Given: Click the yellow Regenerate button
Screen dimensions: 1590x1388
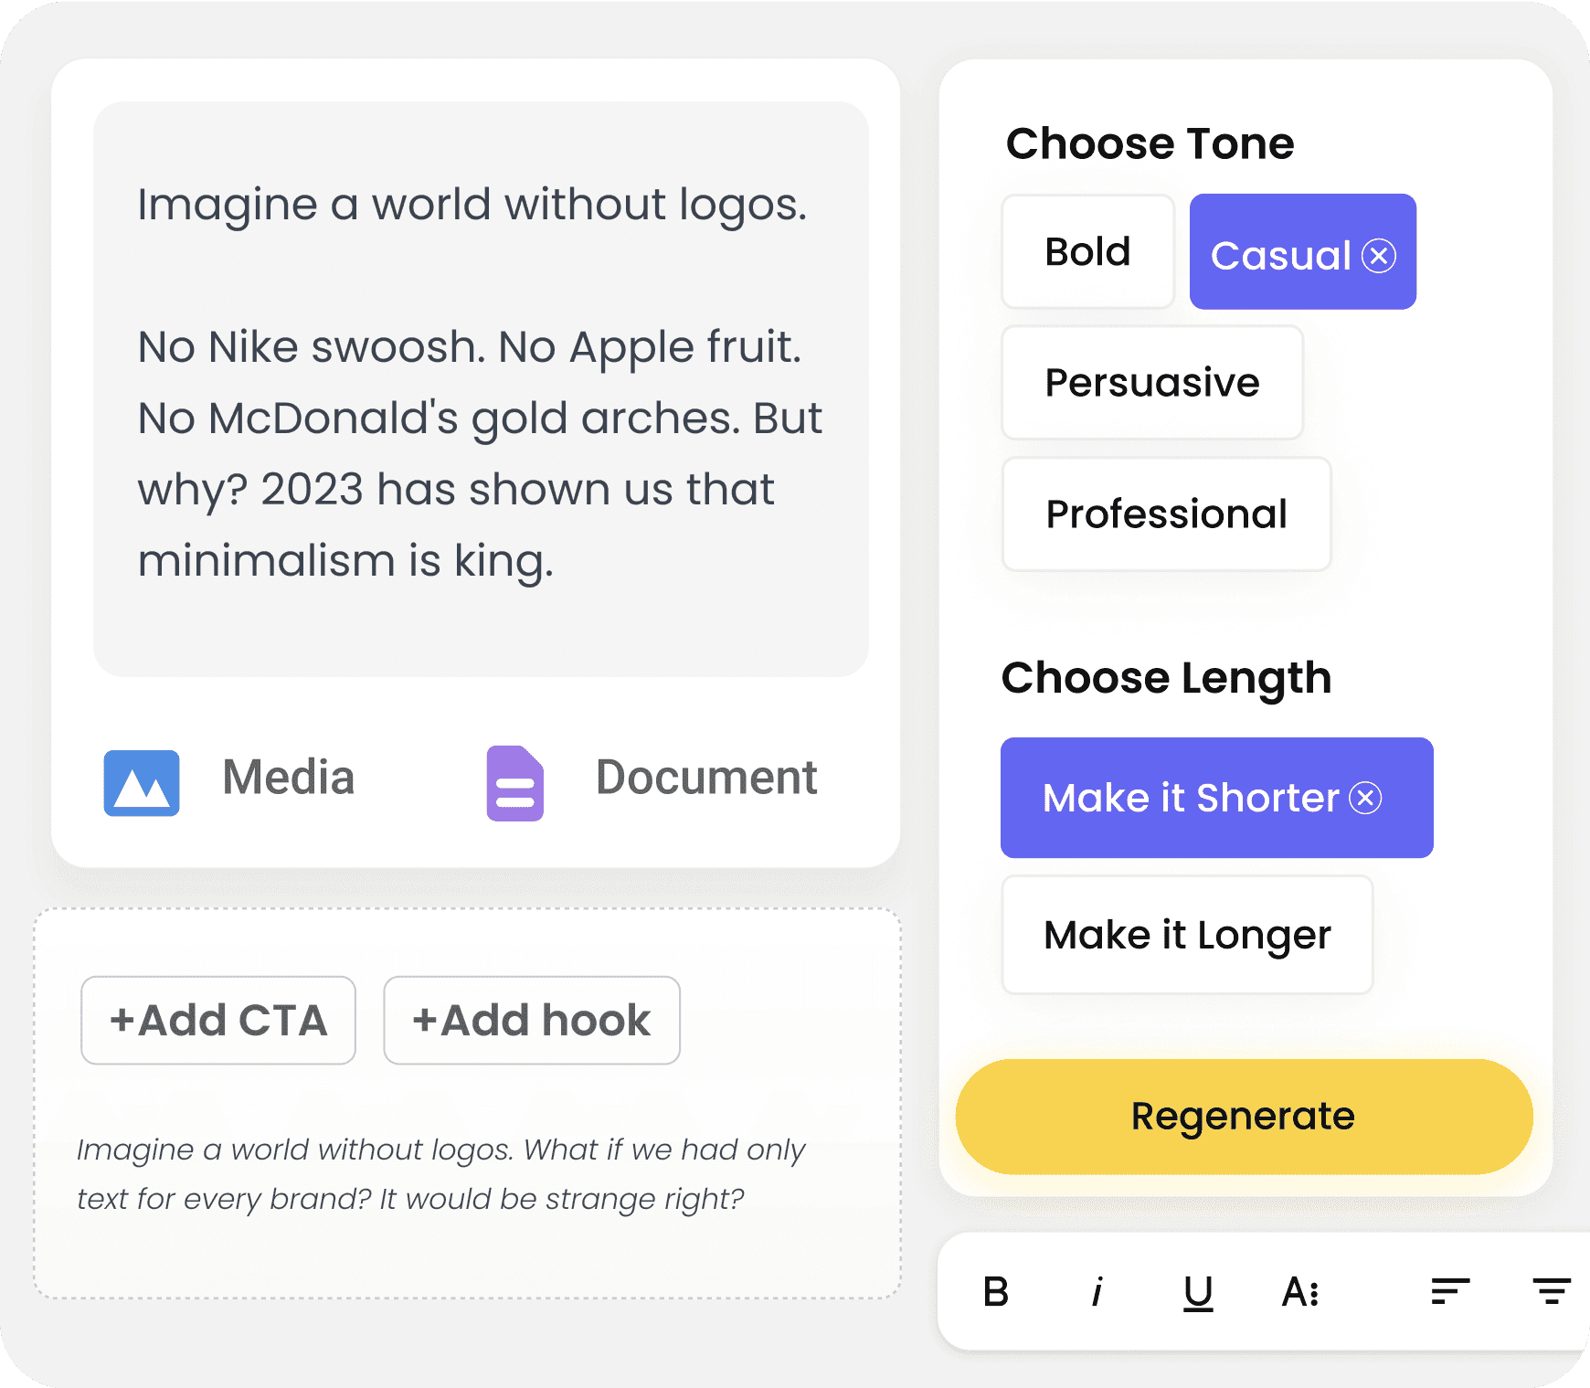Looking at the screenshot, I should 1244,1117.
